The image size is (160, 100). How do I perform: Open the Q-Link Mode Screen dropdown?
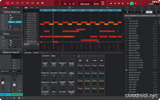click(57, 56)
